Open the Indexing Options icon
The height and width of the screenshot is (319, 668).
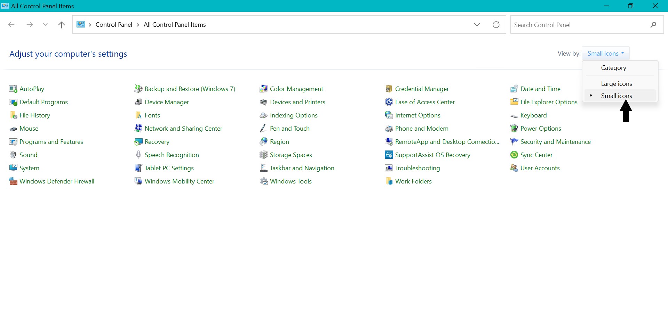(264, 115)
